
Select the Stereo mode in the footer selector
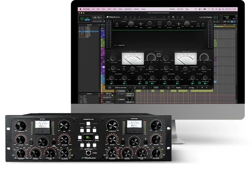click(x=156, y=88)
